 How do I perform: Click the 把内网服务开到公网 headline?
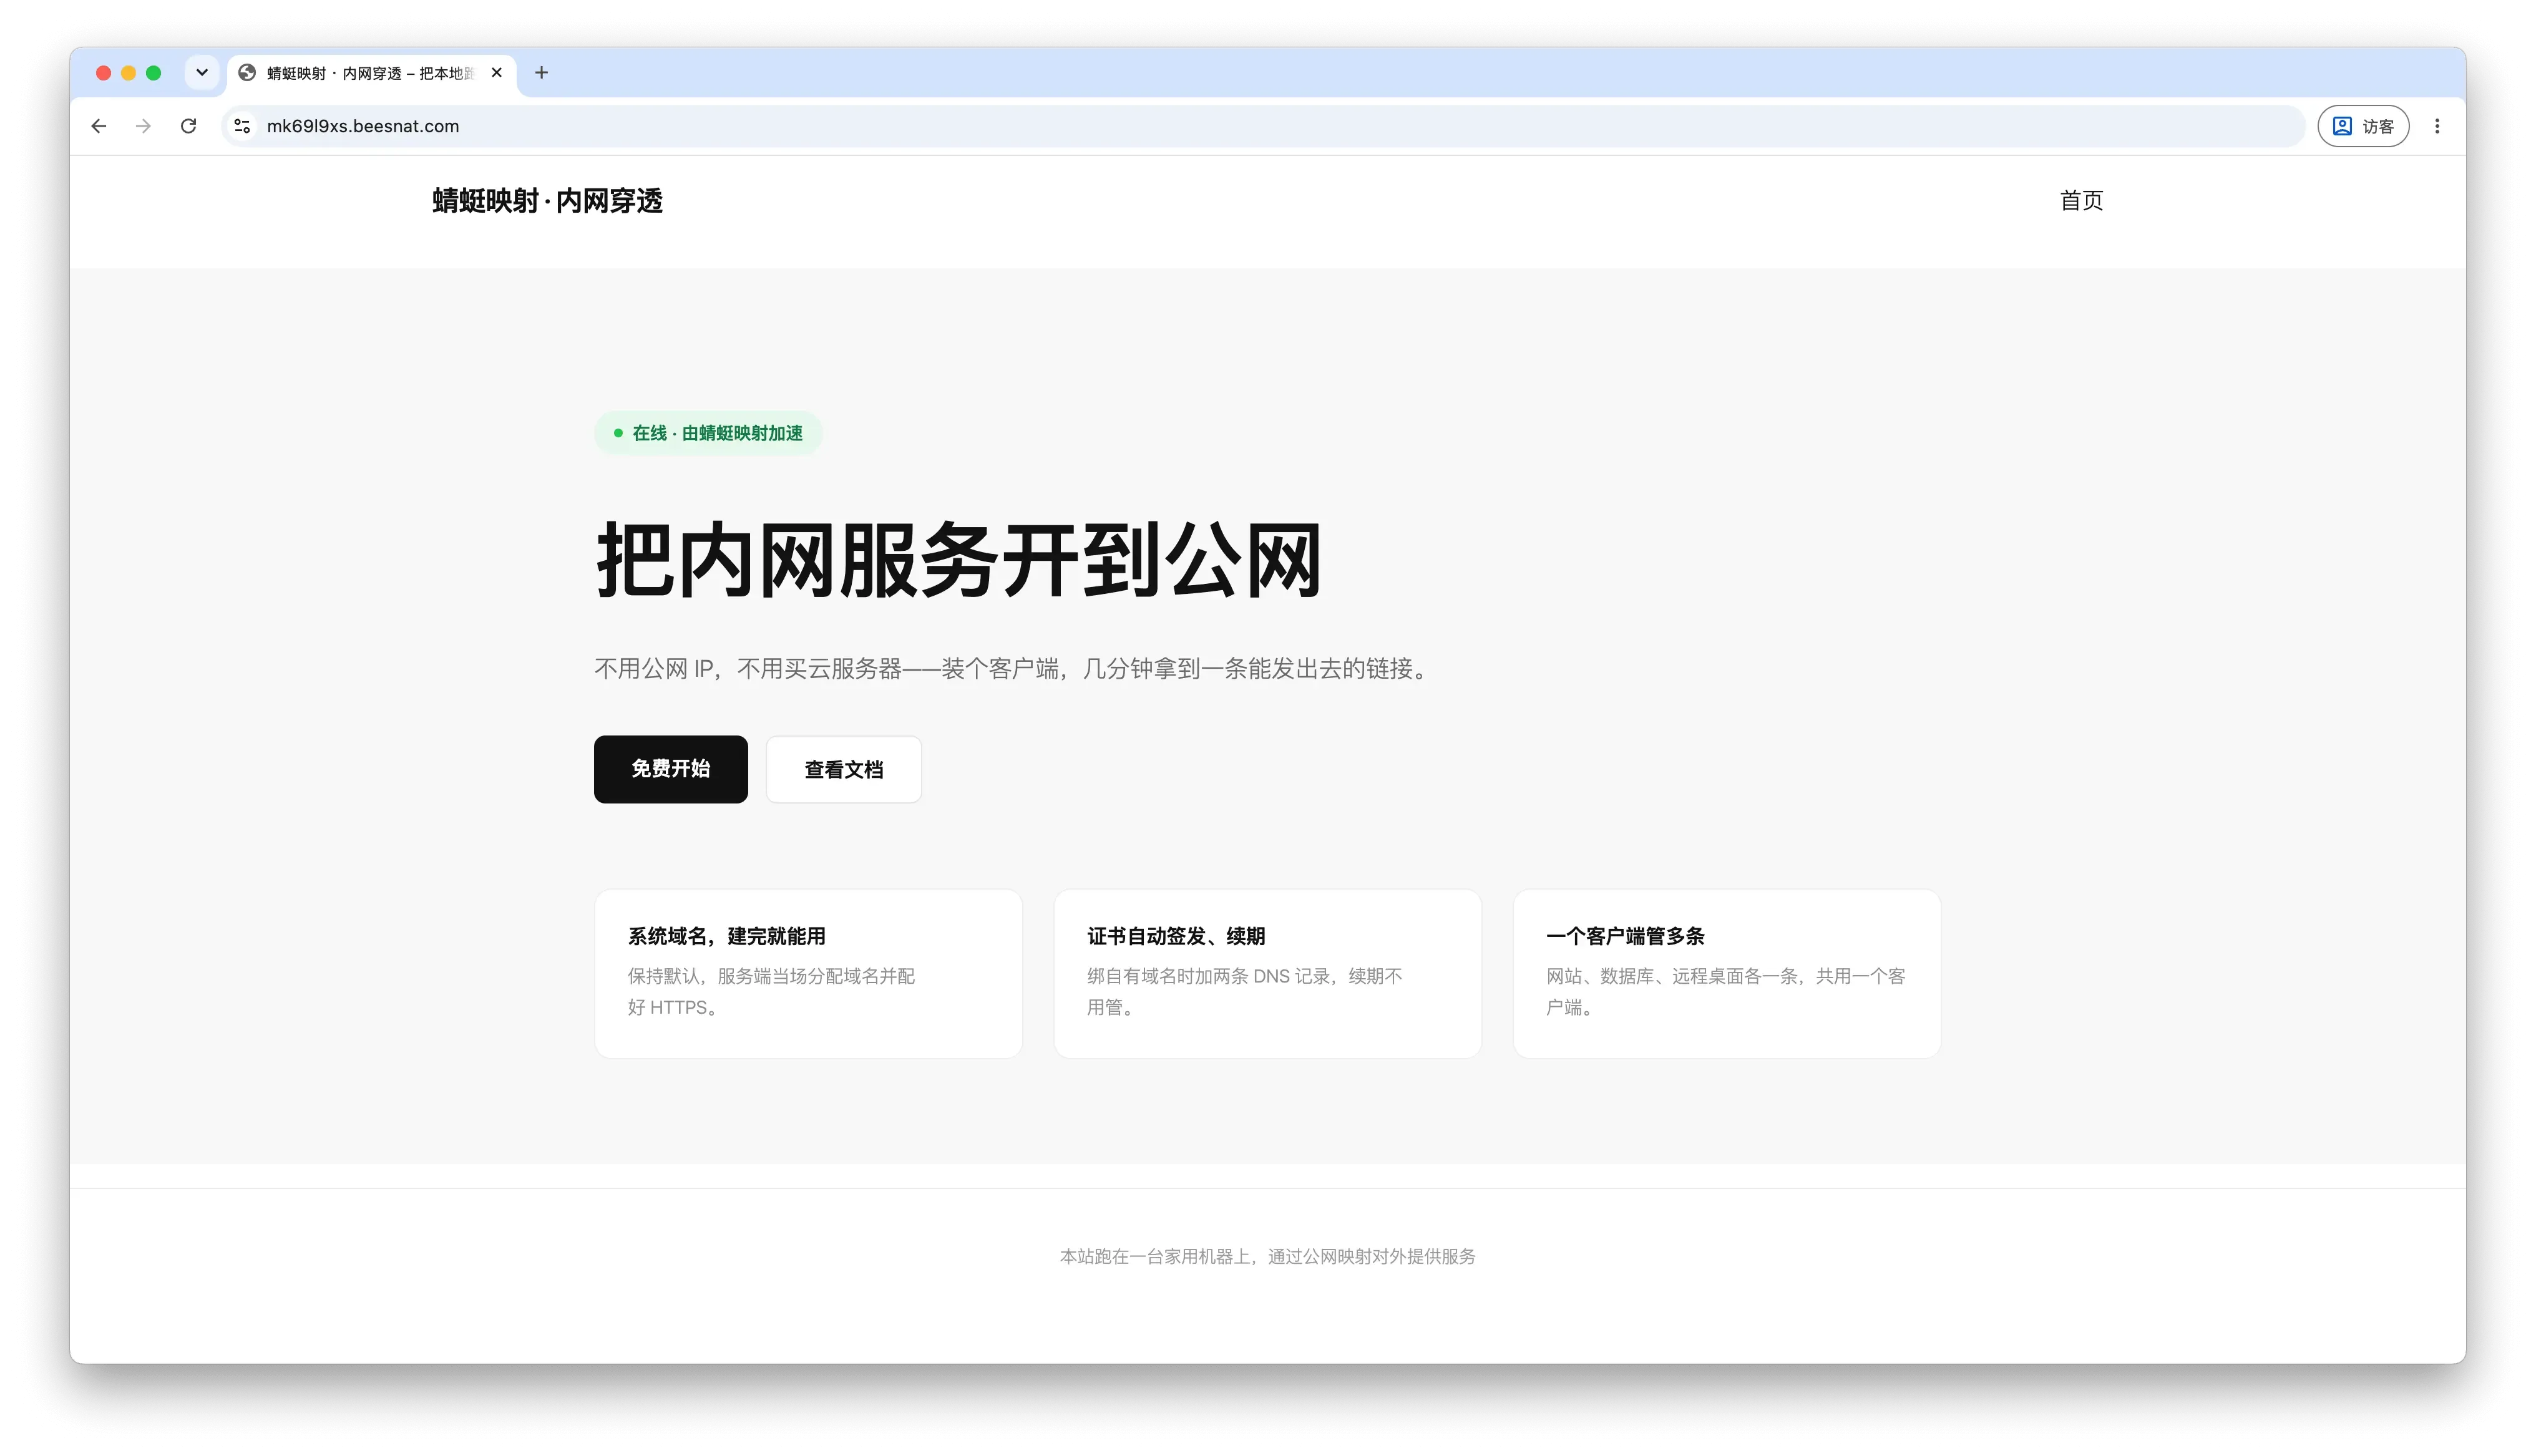point(958,560)
